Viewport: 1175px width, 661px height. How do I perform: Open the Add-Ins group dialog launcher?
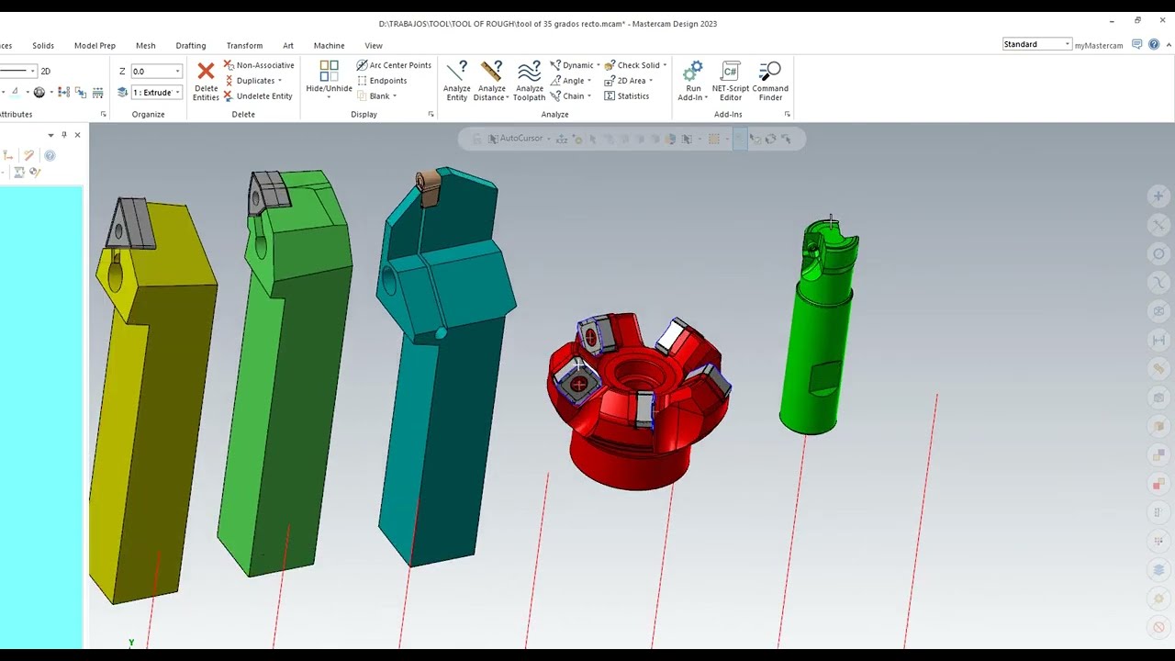click(x=787, y=115)
